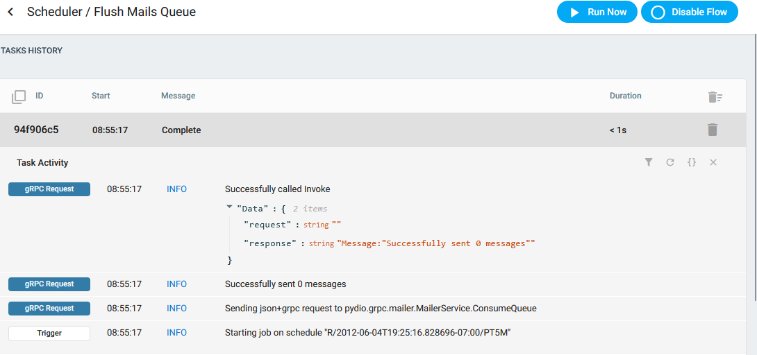Screen dimensions: 757x355
Task: Close the Task Activity panel
Action: (713, 162)
